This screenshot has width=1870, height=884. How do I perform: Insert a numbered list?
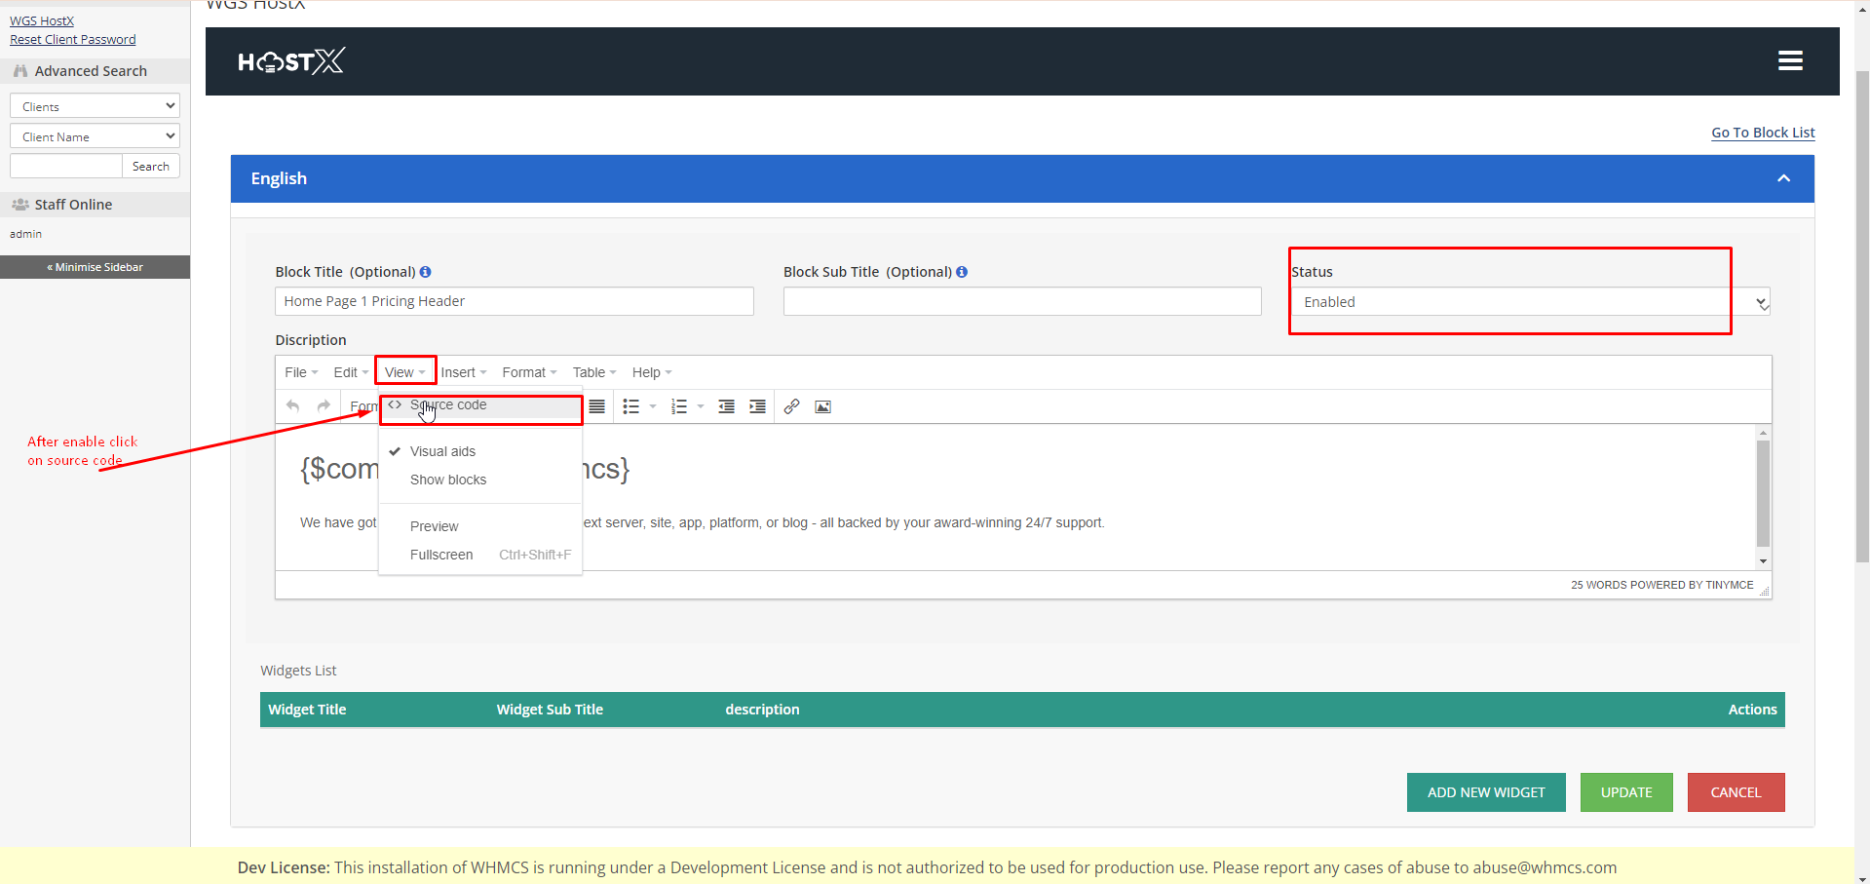(679, 406)
